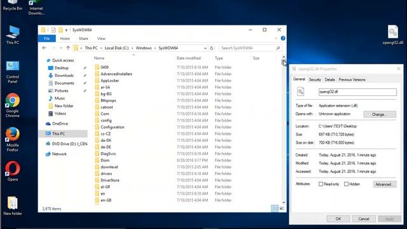Refresh the SysWOW64 folder view

[212, 48]
